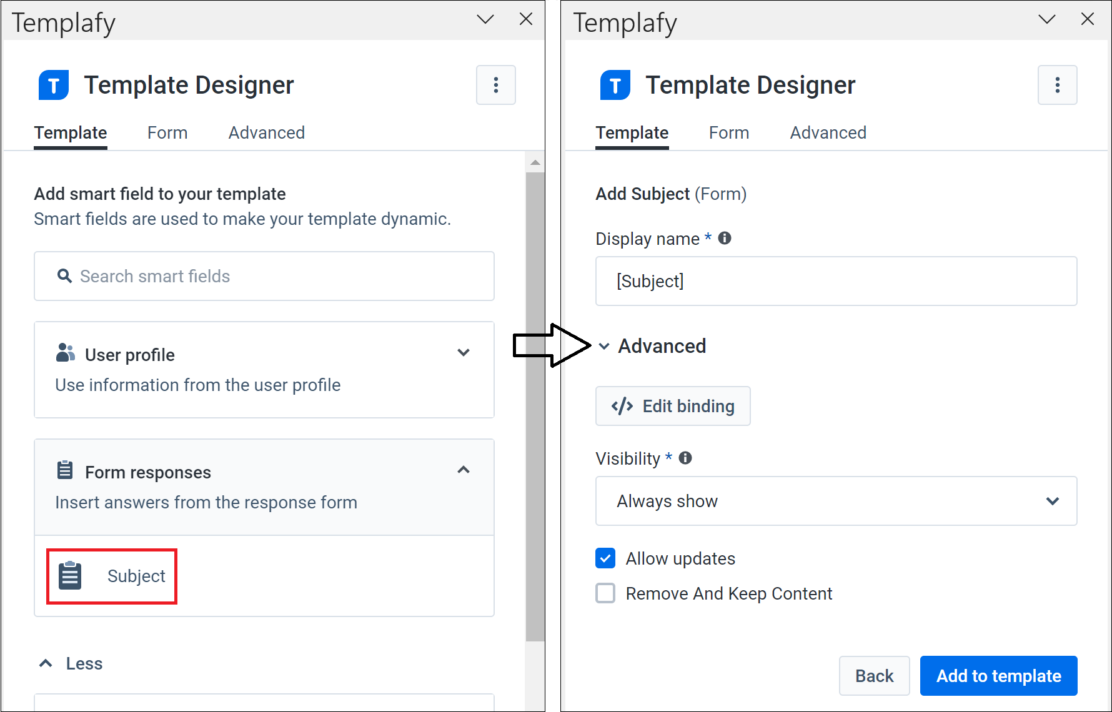Open the Advanced tab on right panel

click(x=828, y=132)
